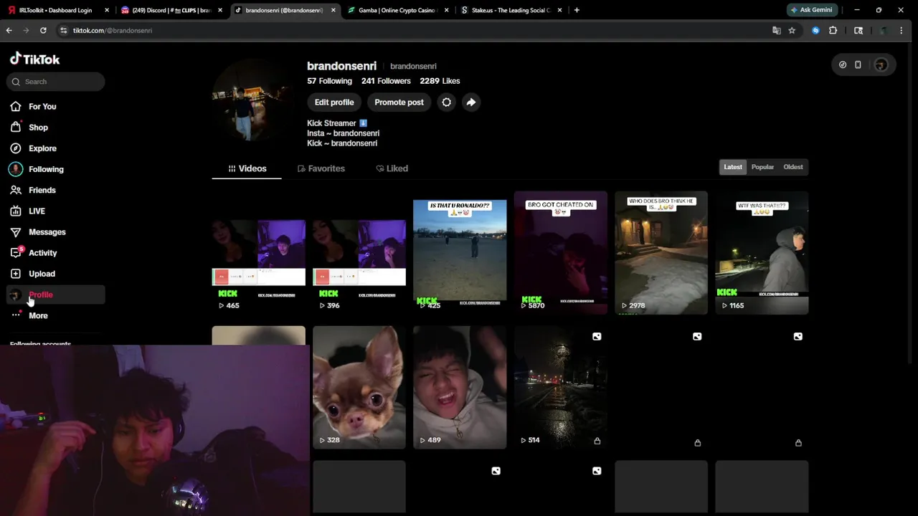This screenshot has height=516, width=918.
Task: Close the brandonsenri TikTok tab
Action: tap(333, 10)
